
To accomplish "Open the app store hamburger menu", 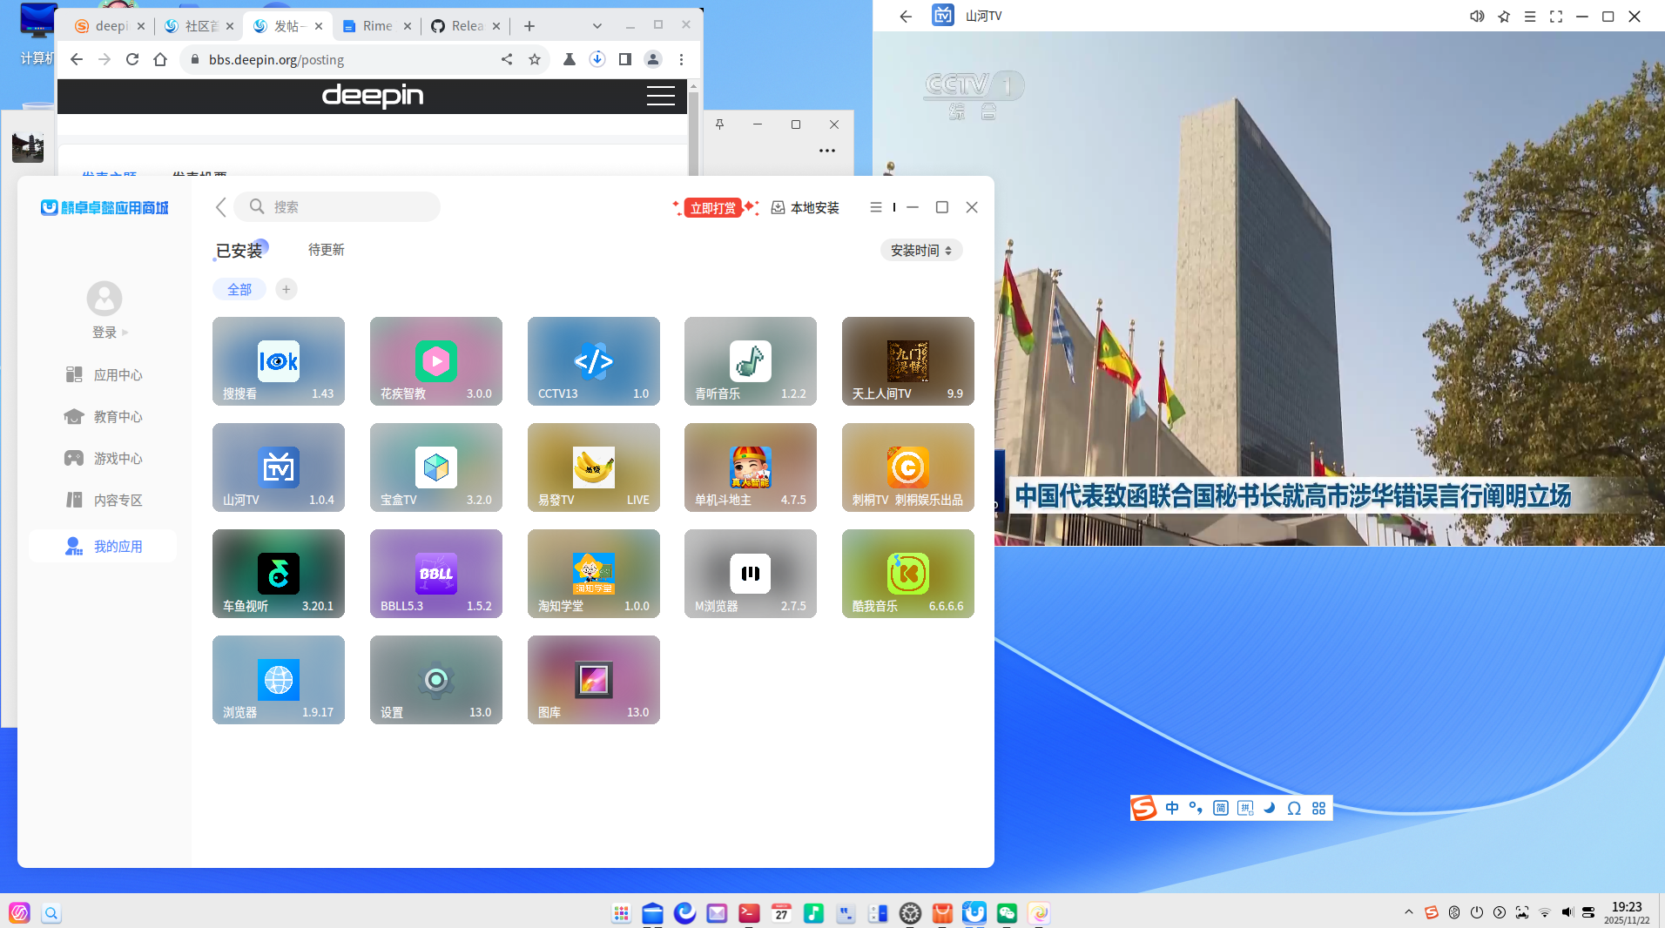I will tap(876, 207).
